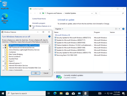Viewport: 127px width, 96px height.
Task: Open the Recycle Bin desktop icon
Action: tap(5, 5)
